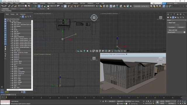Hide the Vetro Colorato layer via eye icon
The height and width of the screenshot is (105, 187).
click(x=11, y=26)
